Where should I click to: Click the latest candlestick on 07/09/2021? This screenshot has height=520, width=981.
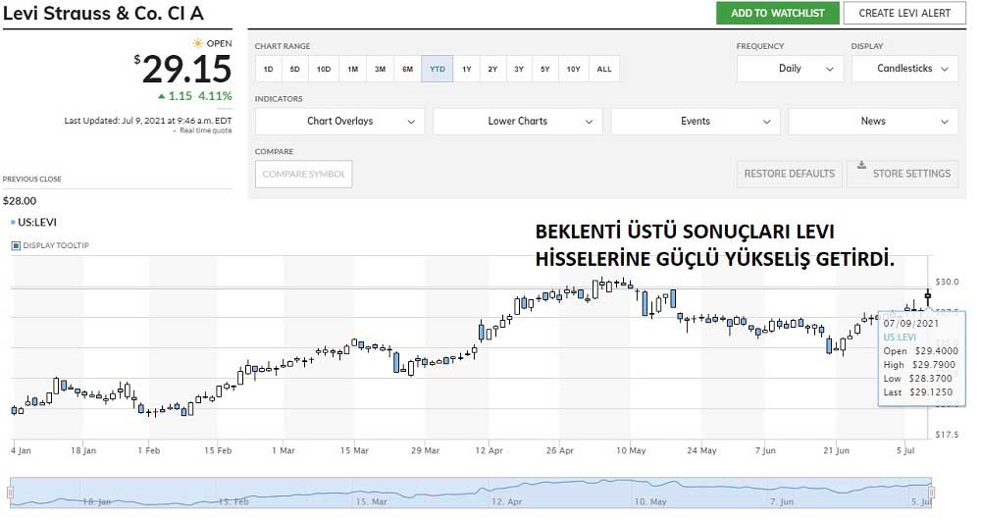pyautogui.click(x=928, y=295)
